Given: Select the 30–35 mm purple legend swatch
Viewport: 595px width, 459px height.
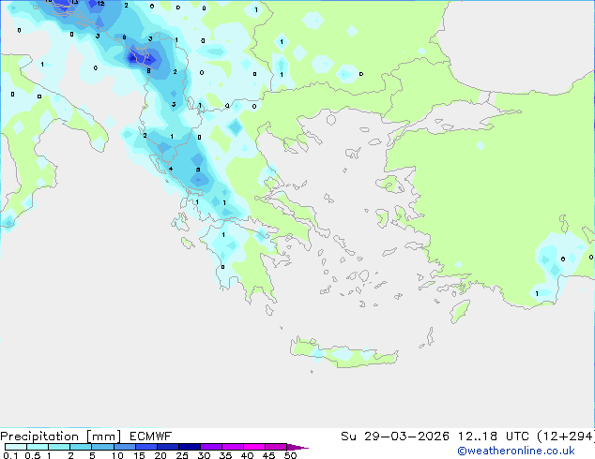Looking at the screenshot, I should click(210, 447).
